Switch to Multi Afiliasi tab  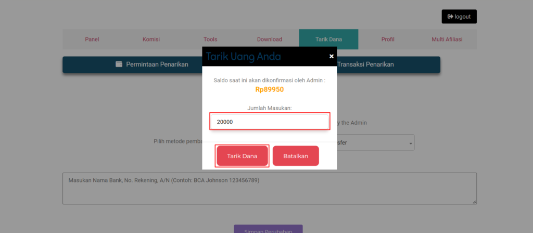point(447,40)
